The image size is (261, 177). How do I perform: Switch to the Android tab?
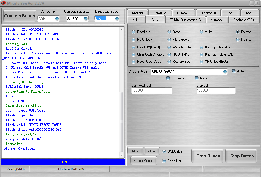click(x=137, y=13)
